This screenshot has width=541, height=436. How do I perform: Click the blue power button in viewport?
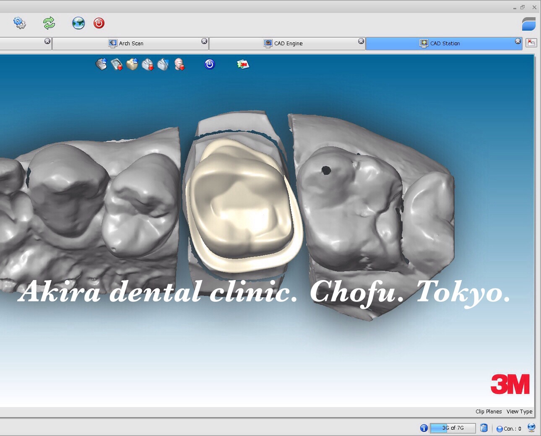point(210,64)
